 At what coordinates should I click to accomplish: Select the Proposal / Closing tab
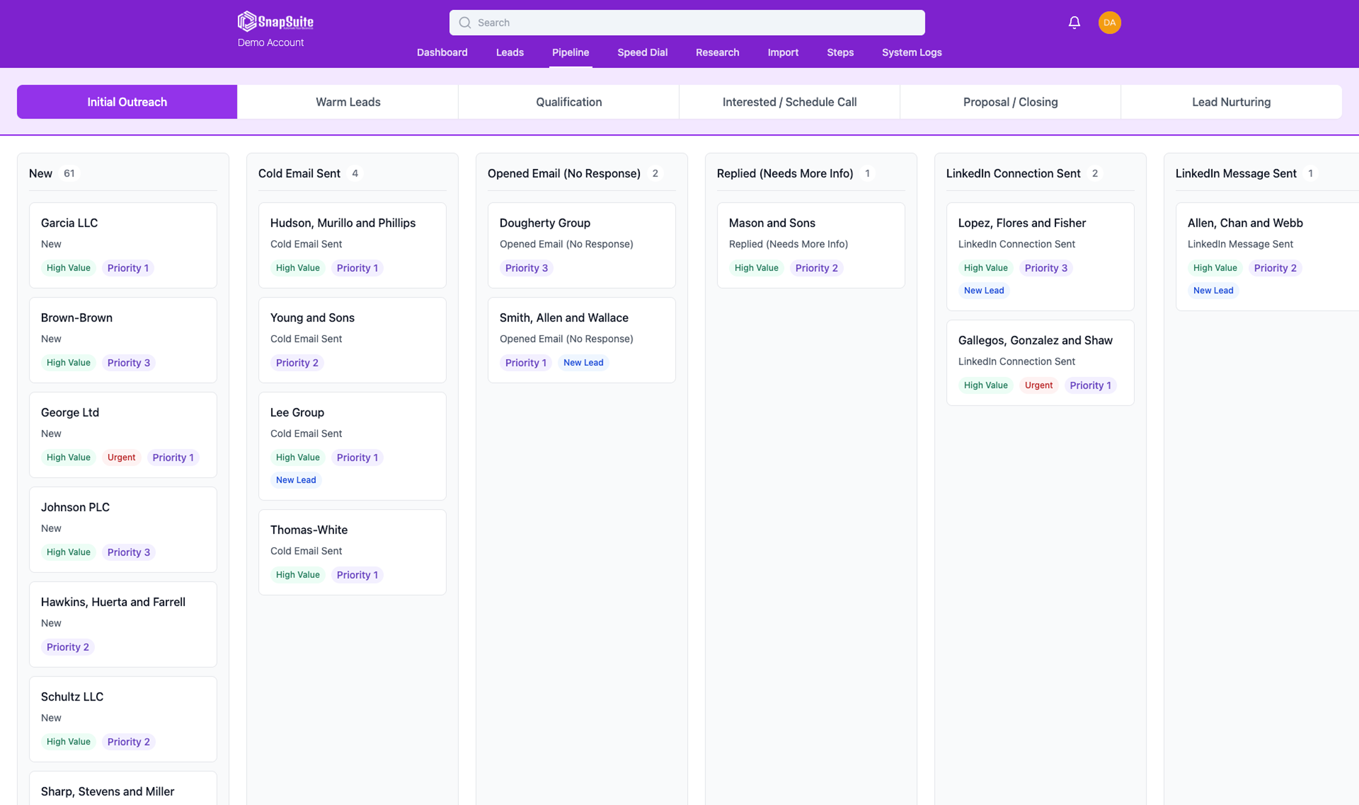tap(1010, 102)
